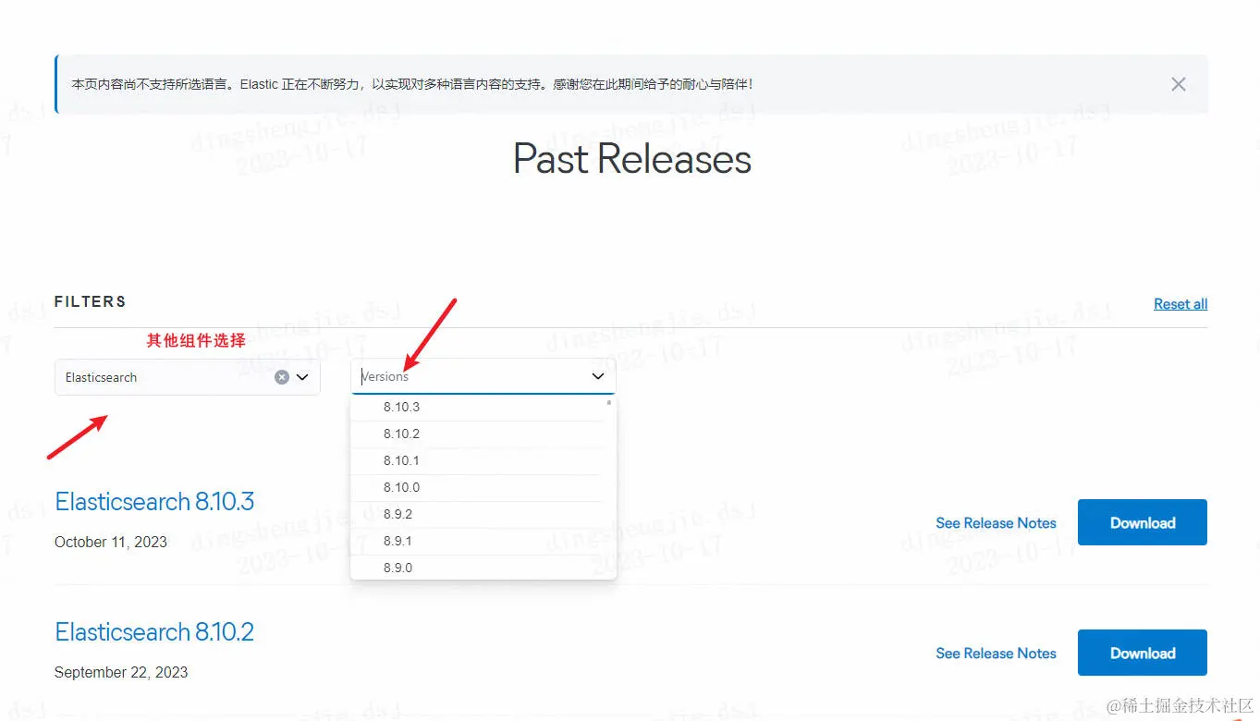Clear the Elasticsearch product filter
The height and width of the screenshot is (721, 1260).
tap(282, 377)
